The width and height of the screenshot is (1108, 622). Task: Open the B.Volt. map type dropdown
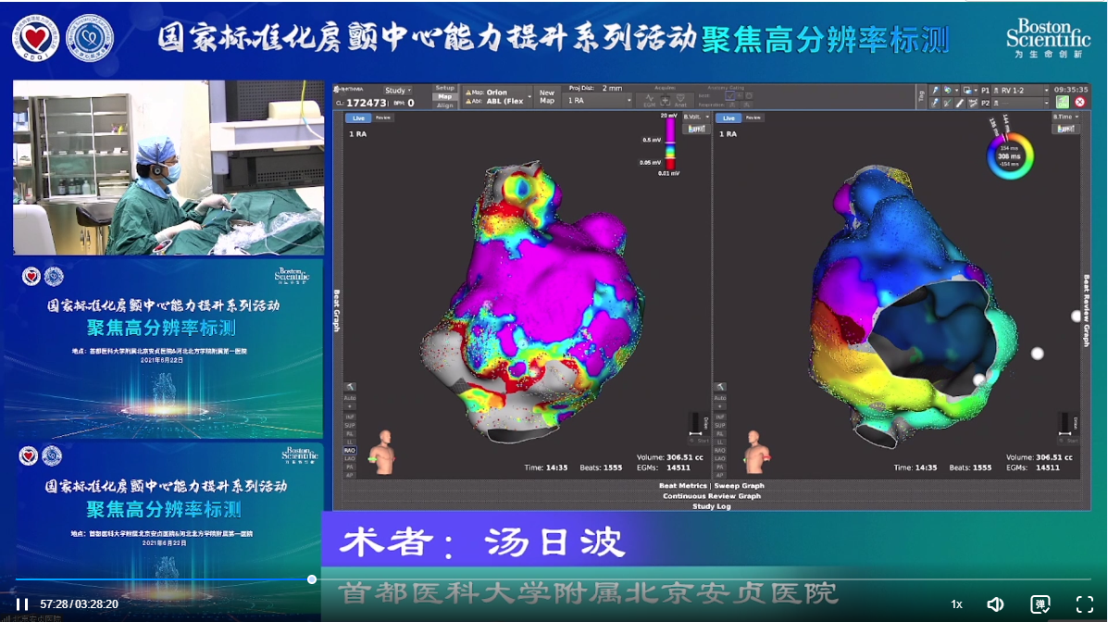[695, 118]
